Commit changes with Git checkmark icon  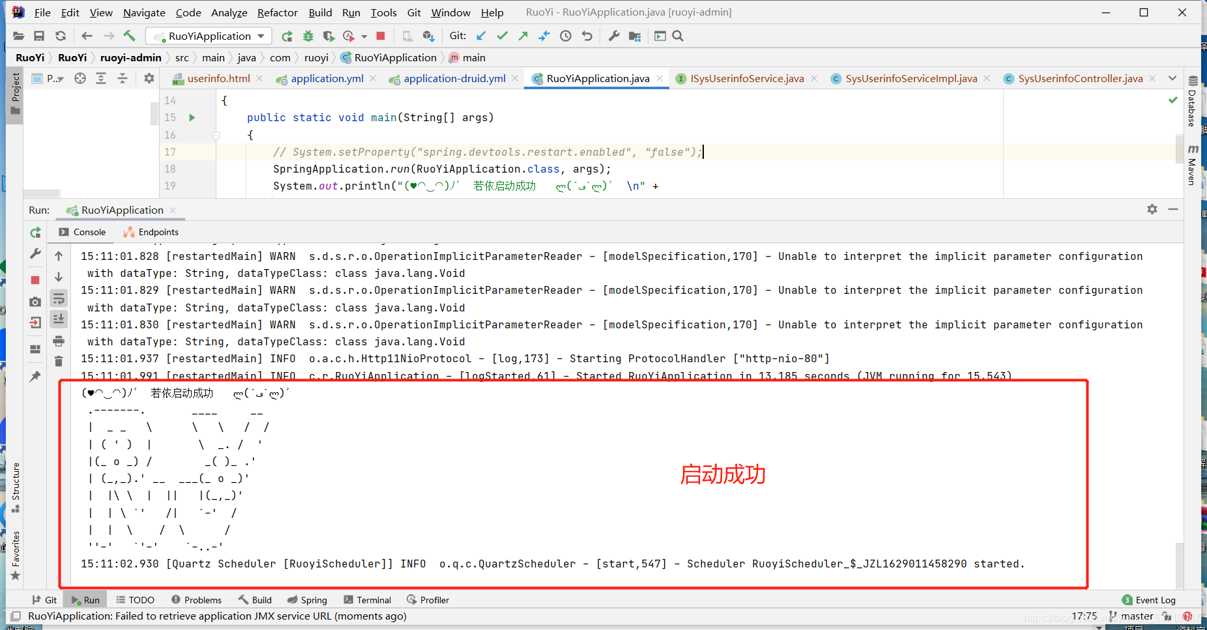point(502,36)
